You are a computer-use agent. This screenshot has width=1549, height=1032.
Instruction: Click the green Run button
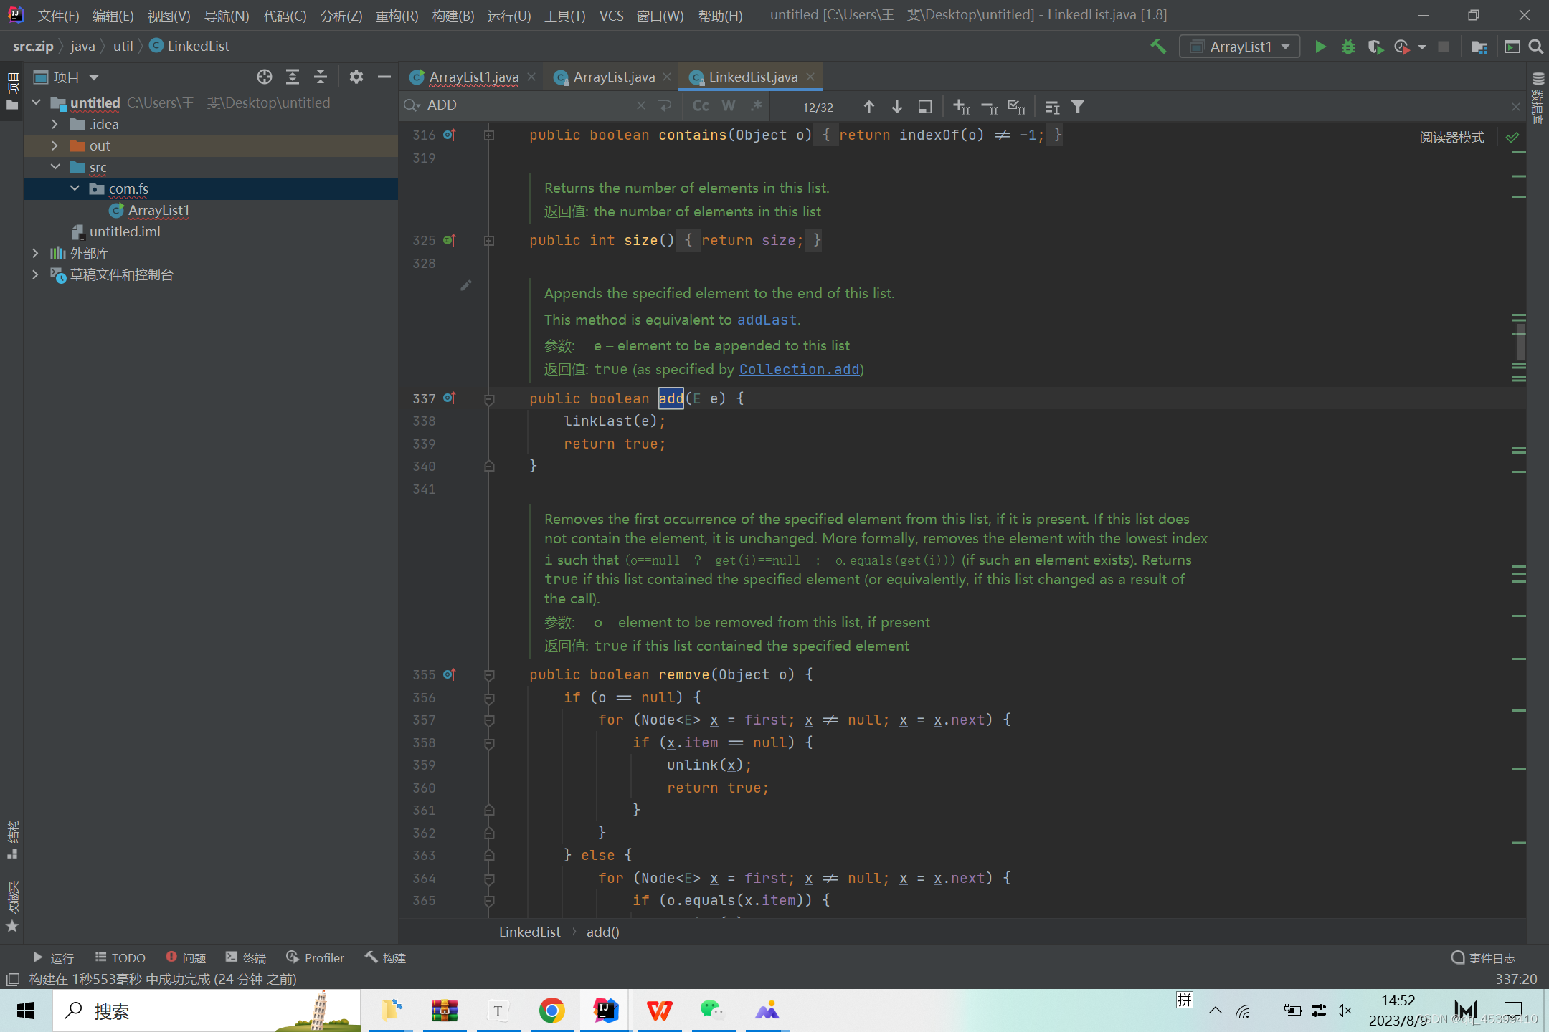click(1320, 47)
